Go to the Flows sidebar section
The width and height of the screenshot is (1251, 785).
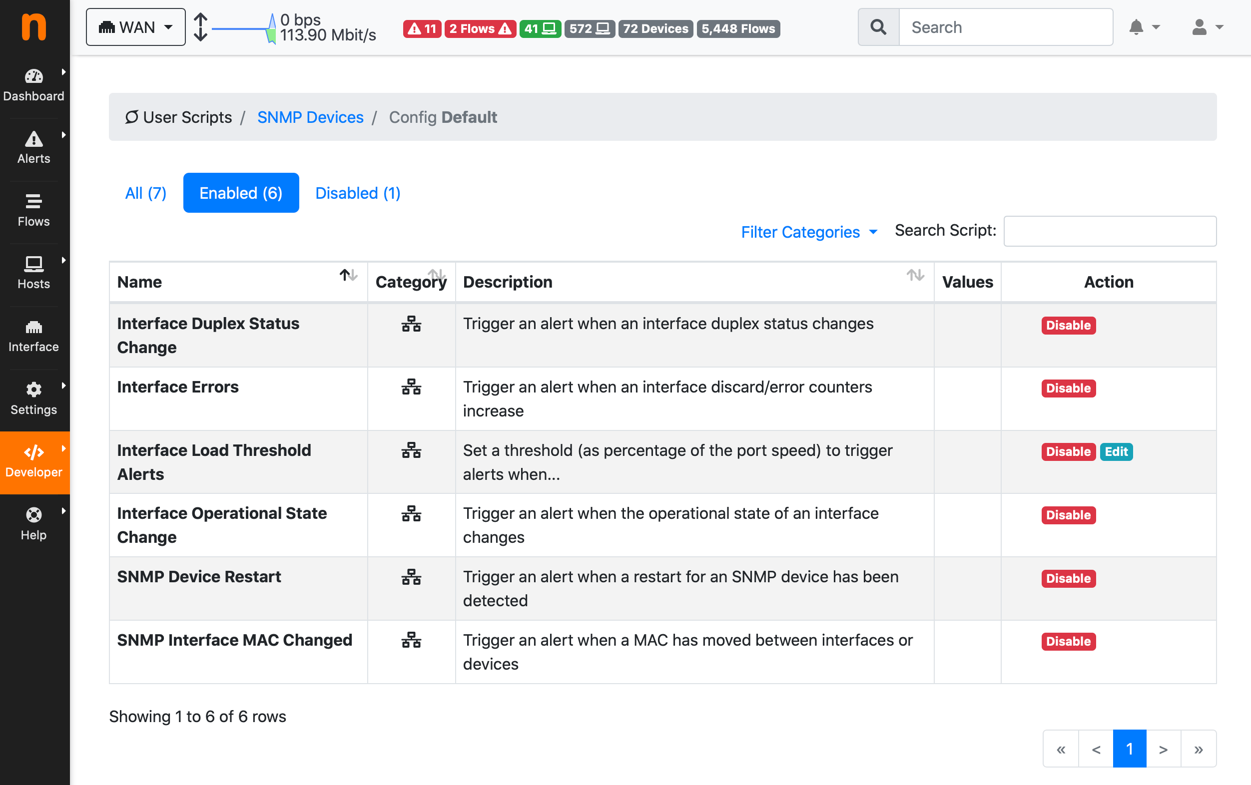(34, 210)
